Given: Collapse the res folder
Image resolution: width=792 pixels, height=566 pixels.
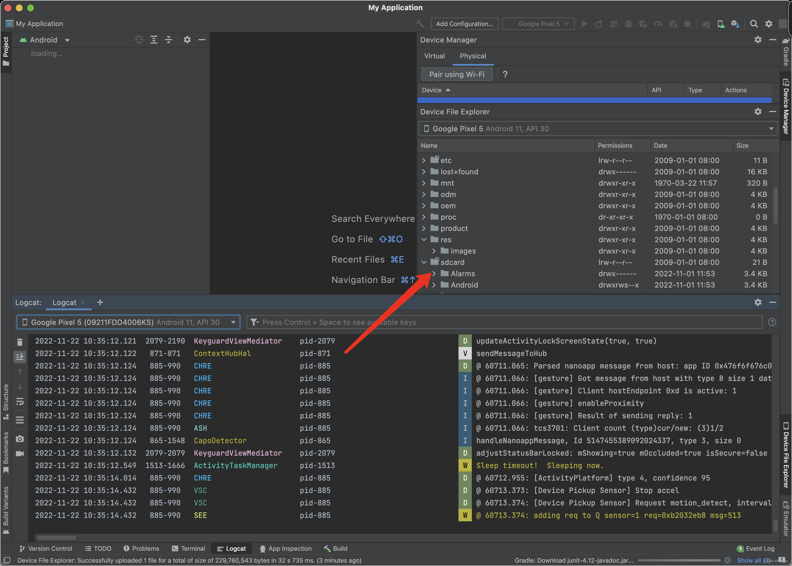Looking at the screenshot, I should click(x=424, y=239).
